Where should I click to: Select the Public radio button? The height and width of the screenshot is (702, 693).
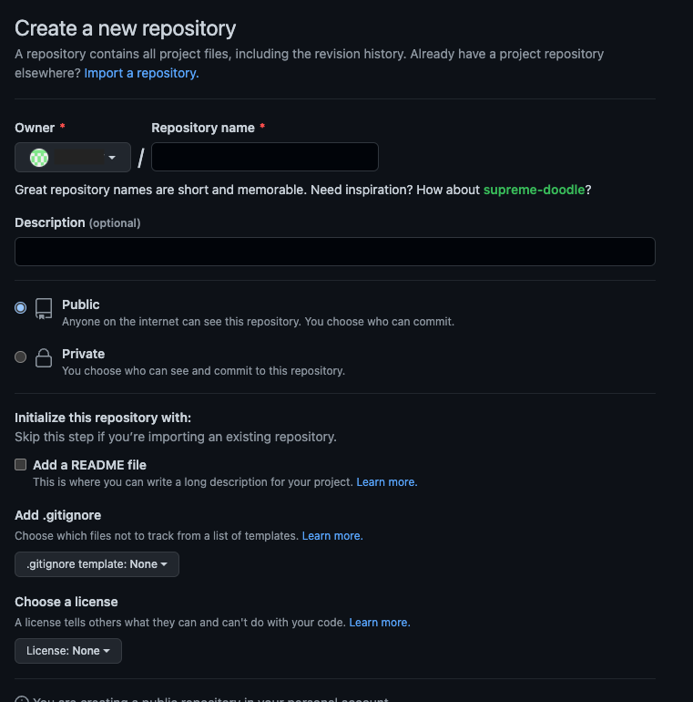tap(21, 308)
